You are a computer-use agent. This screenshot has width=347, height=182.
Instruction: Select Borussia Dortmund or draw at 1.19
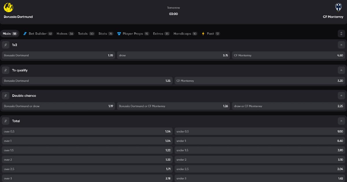click(58, 106)
